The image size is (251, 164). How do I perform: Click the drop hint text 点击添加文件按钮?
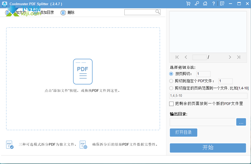pyautogui.click(x=83, y=91)
